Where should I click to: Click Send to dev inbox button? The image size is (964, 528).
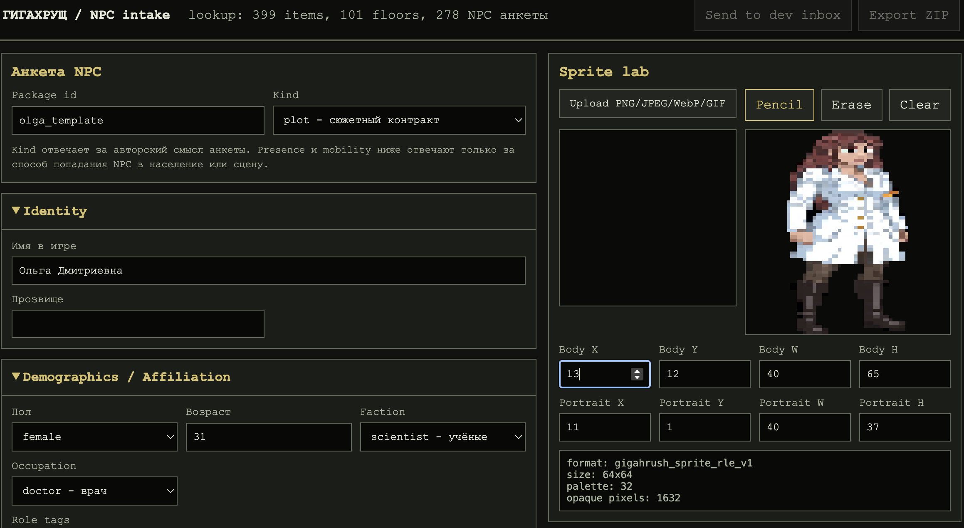coord(773,15)
